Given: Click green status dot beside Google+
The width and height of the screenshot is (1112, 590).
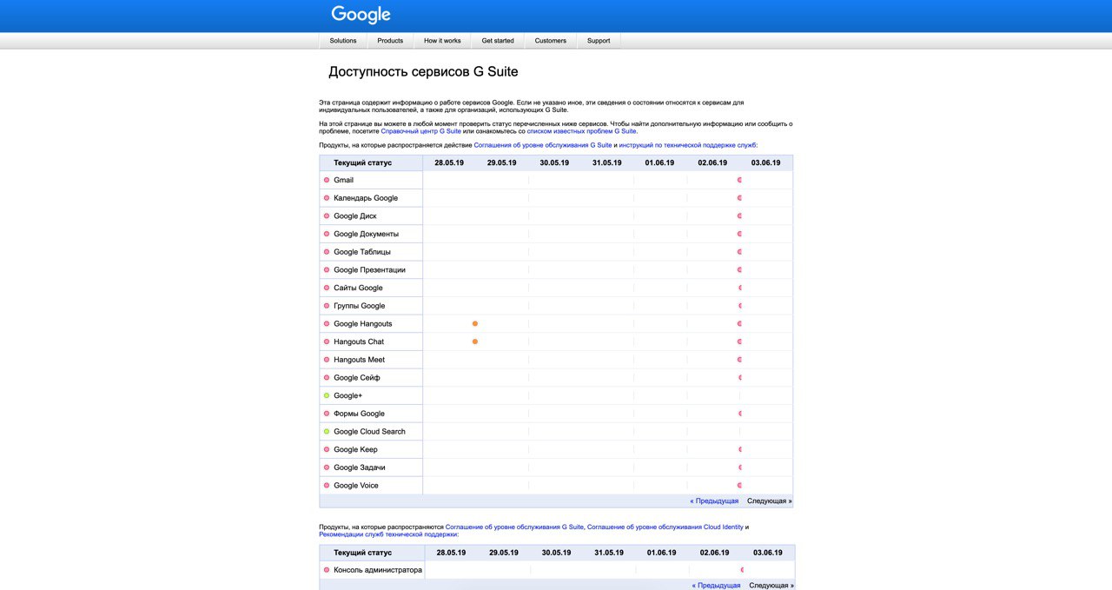Looking at the screenshot, I should 327,395.
